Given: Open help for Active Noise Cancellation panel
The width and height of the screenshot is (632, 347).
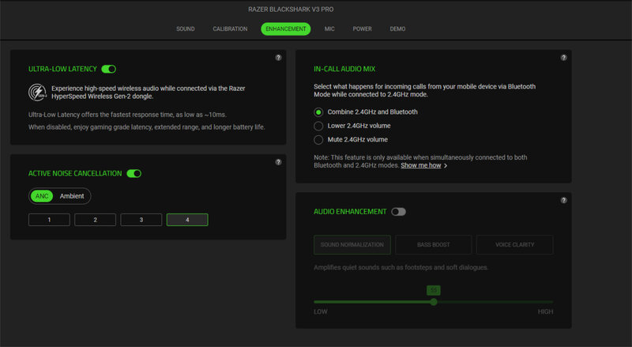Looking at the screenshot, I should click(278, 162).
